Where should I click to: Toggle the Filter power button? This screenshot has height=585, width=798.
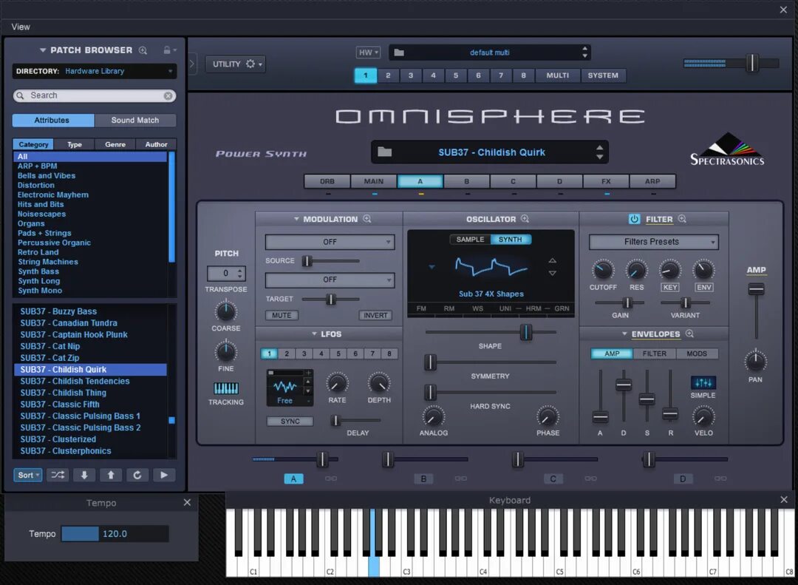(x=634, y=219)
